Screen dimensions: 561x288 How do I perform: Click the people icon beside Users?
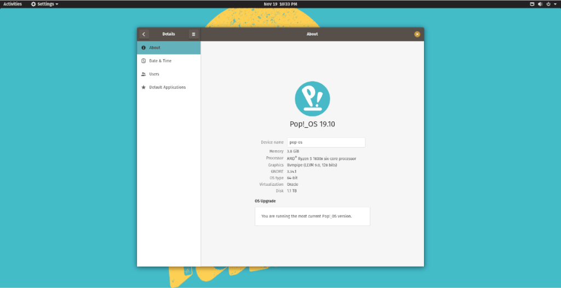144,74
